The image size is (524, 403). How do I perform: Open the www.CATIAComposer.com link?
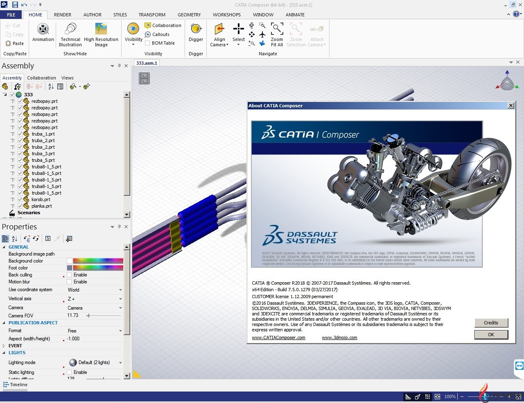[278, 338]
